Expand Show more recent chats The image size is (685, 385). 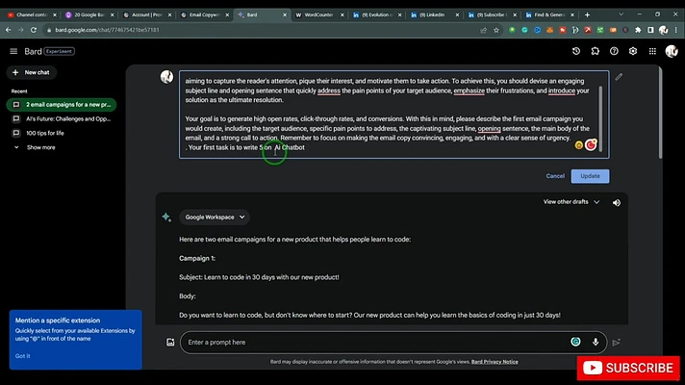point(36,147)
